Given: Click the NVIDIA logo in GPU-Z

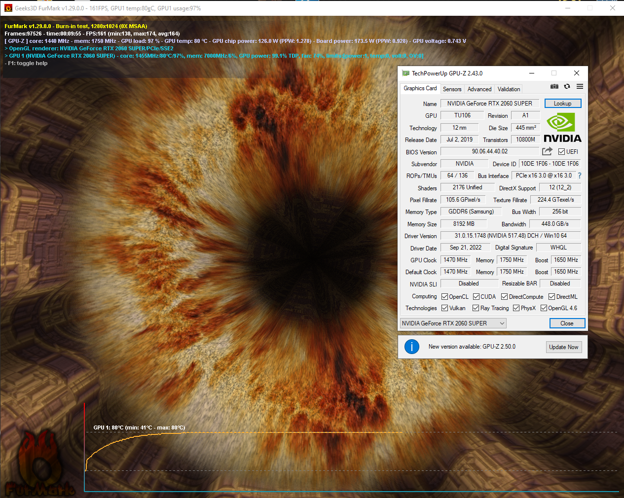Looking at the screenshot, I should pyautogui.click(x=562, y=128).
